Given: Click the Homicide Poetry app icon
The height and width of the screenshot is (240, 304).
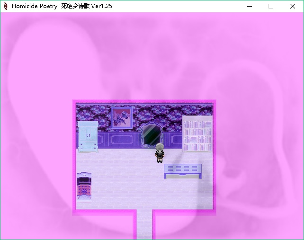Looking at the screenshot, I should coord(6,6).
